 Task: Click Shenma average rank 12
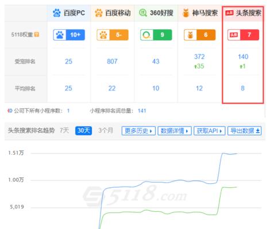tap(199, 88)
